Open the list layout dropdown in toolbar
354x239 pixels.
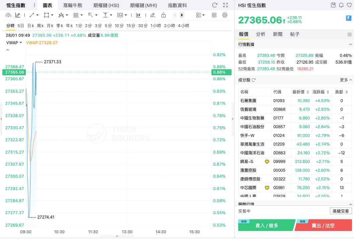[x=200, y=15]
